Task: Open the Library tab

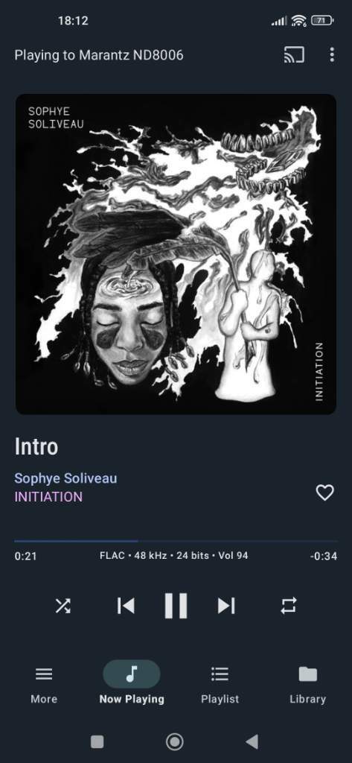Action: coord(308,686)
